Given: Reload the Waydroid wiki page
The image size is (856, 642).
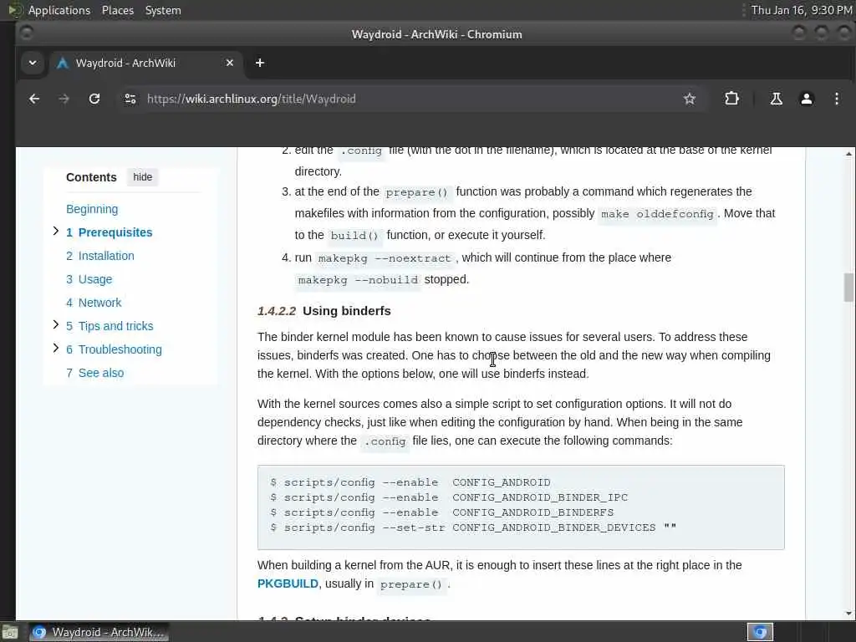Looking at the screenshot, I should tap(94, 99).
